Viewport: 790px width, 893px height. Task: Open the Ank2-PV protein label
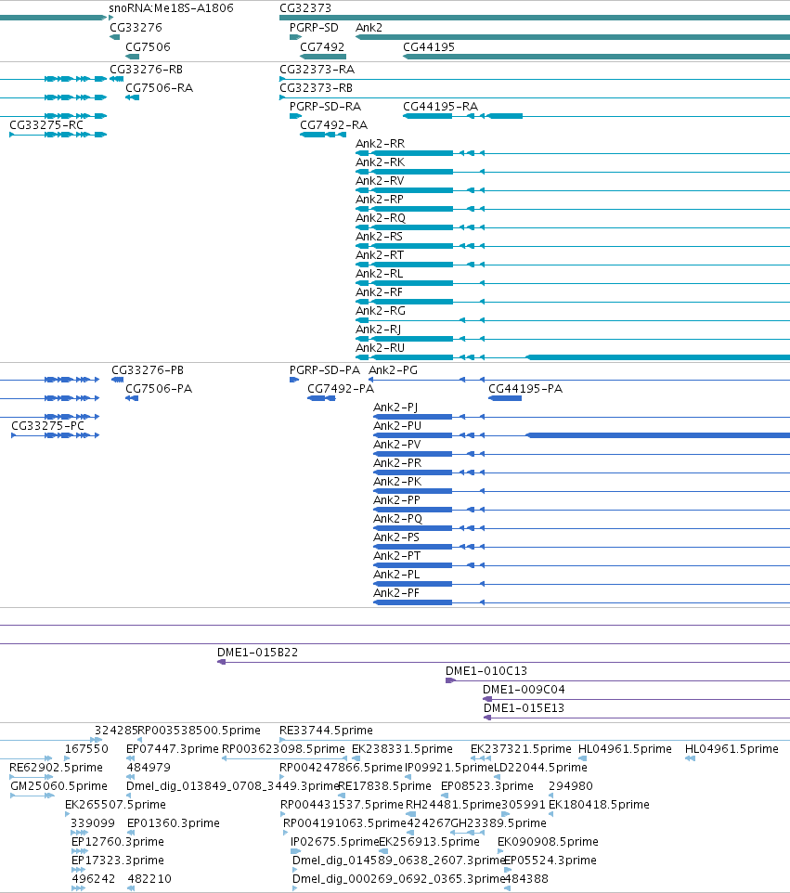pyautogui.click(x=397, y=445)
